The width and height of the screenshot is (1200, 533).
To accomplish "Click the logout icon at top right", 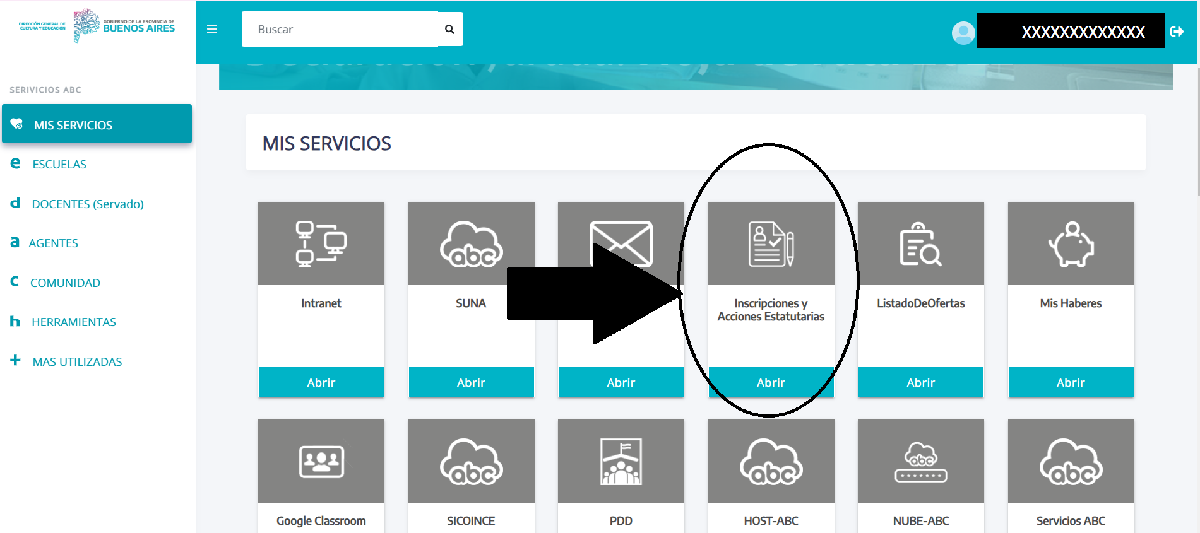I will click(x=1177, y=32).
